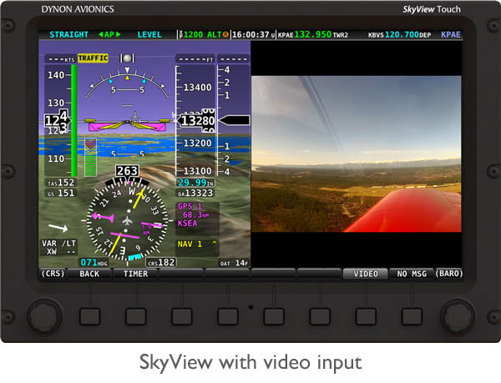The image size is (501, 383).
Task: Select the TIMER menu softkey
Action: pos(135,273)
